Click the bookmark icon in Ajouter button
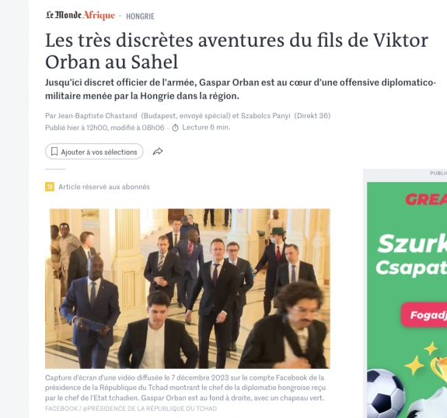 pyautogui.click(x=54, y=152)
